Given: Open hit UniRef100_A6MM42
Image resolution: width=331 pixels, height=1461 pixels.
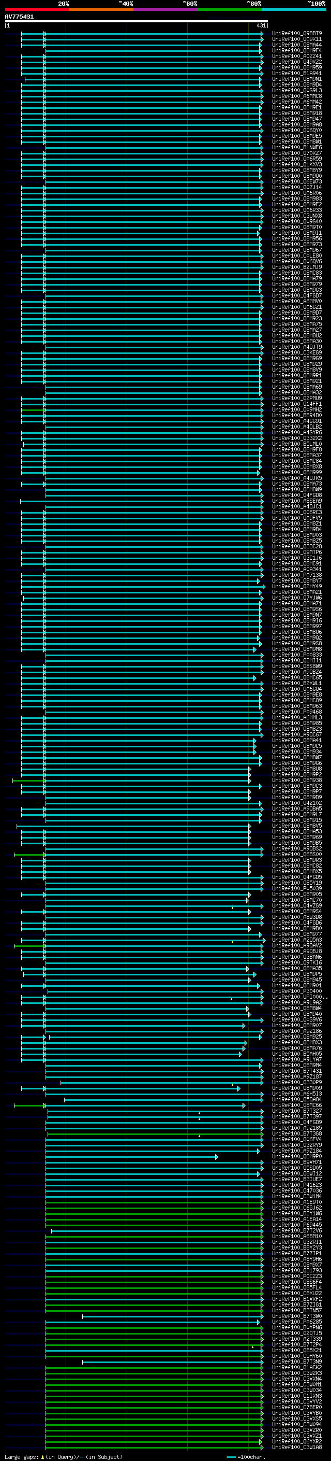Looking at the screenshot, I should [x=297, y=102].
